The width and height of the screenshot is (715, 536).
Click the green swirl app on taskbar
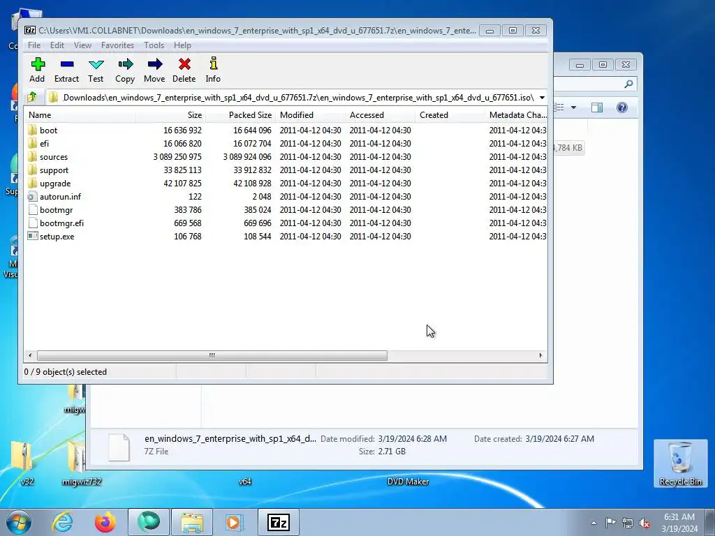tap(149, 522)
